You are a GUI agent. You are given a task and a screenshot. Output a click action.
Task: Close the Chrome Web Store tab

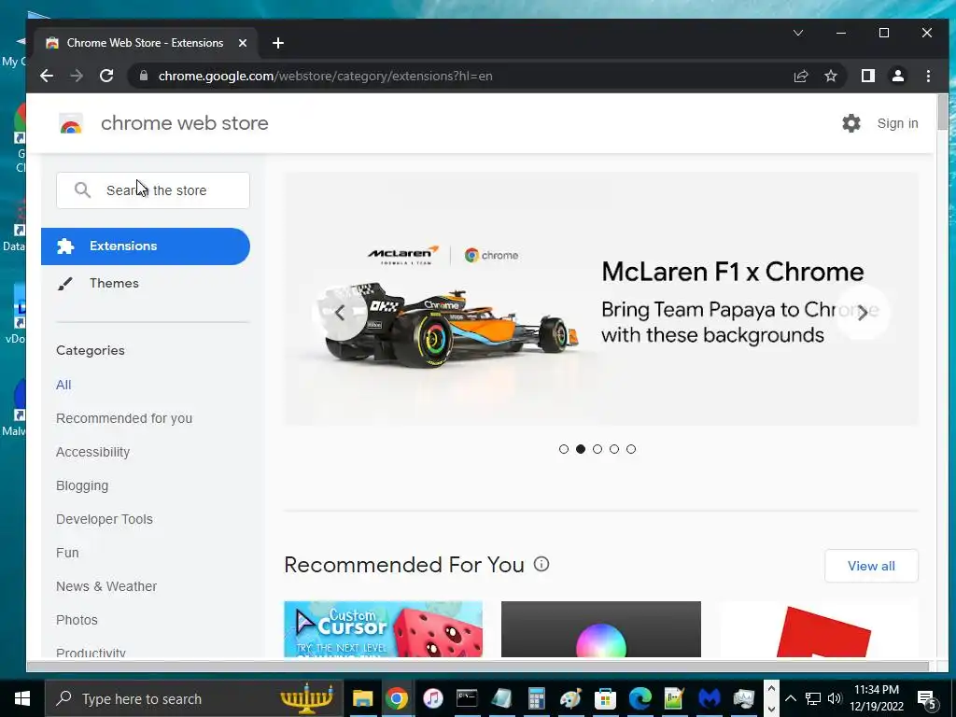pos(243,43)
